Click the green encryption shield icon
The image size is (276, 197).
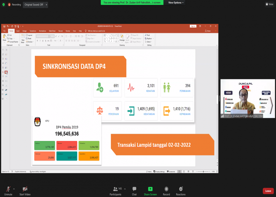point(4,5)
